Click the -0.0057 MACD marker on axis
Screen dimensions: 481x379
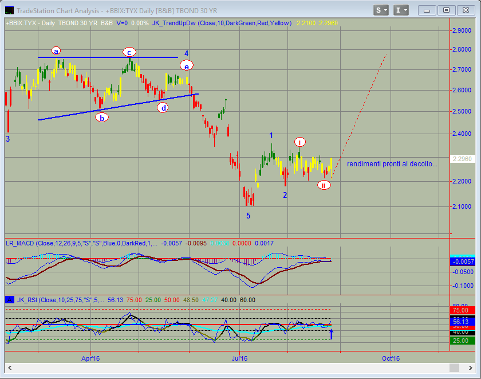pos(462,261)
